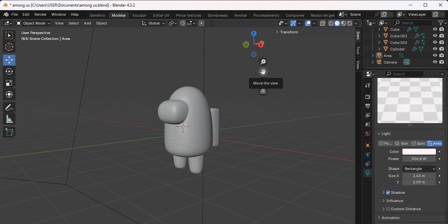Hide Cylinder in viewport with eye icon

(x=435, y=49)
